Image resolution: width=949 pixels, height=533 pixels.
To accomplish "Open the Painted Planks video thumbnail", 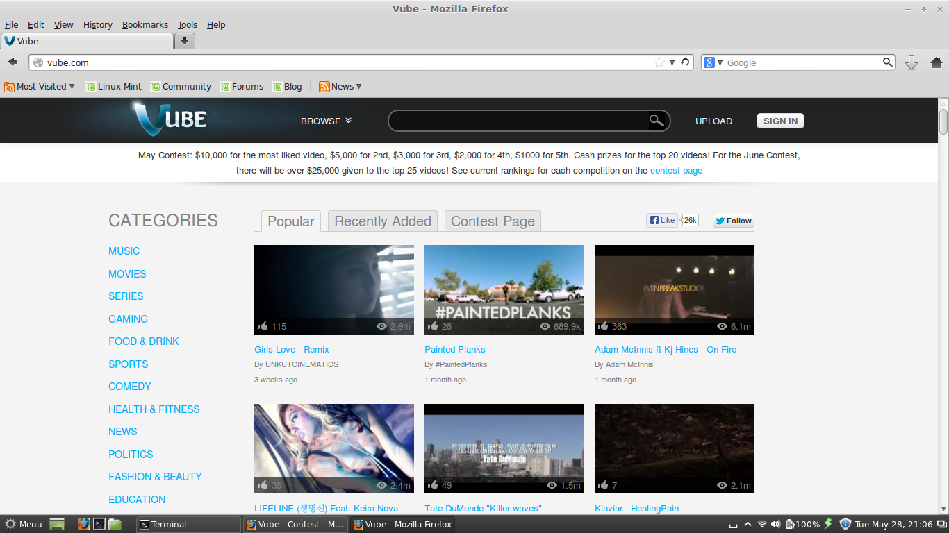I will pos(504,289).
